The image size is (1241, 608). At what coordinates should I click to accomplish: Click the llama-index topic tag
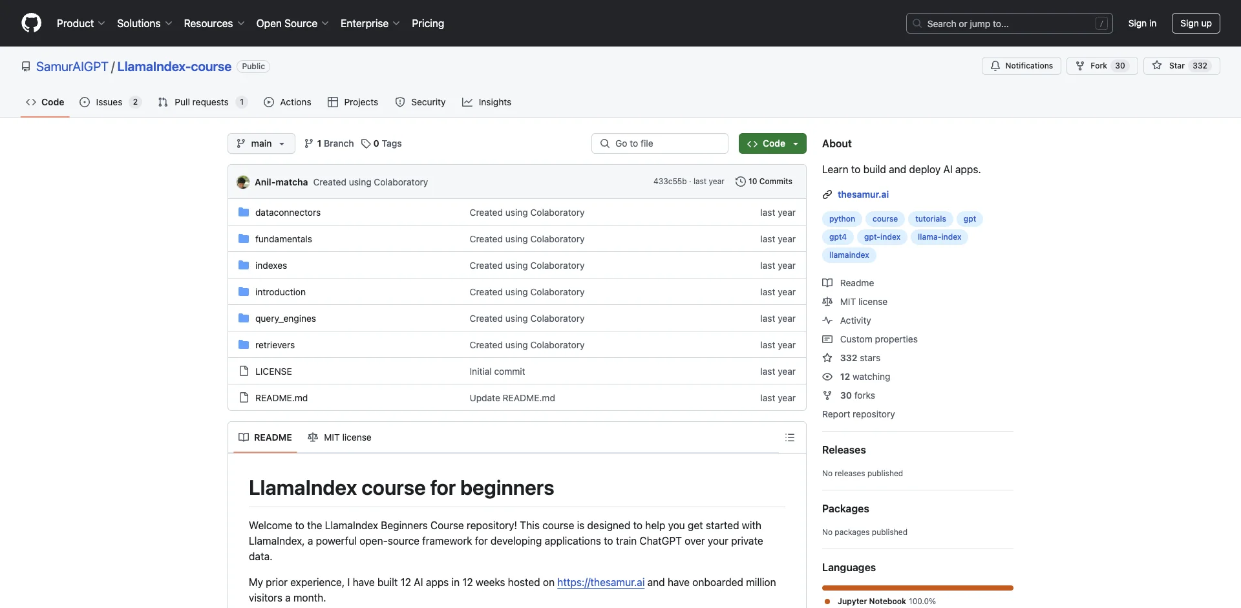(939, 237)
